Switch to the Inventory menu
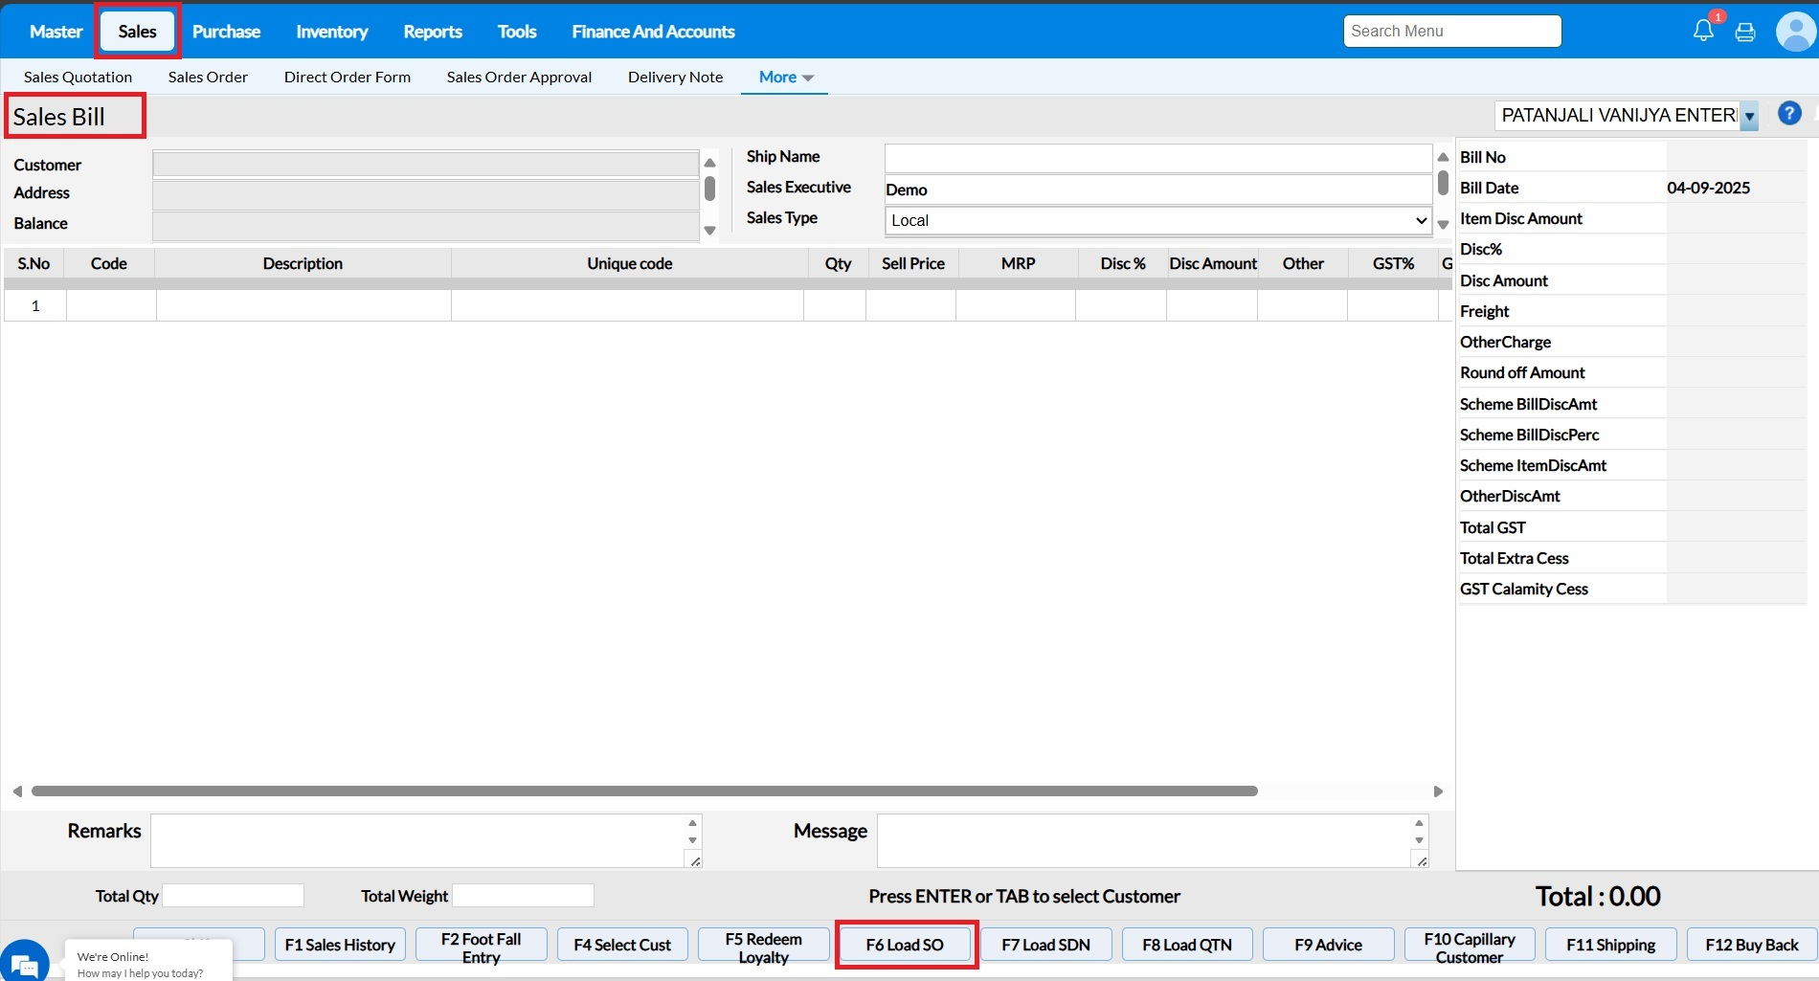Screen dimensions: 1819x981 click(331, 32)
